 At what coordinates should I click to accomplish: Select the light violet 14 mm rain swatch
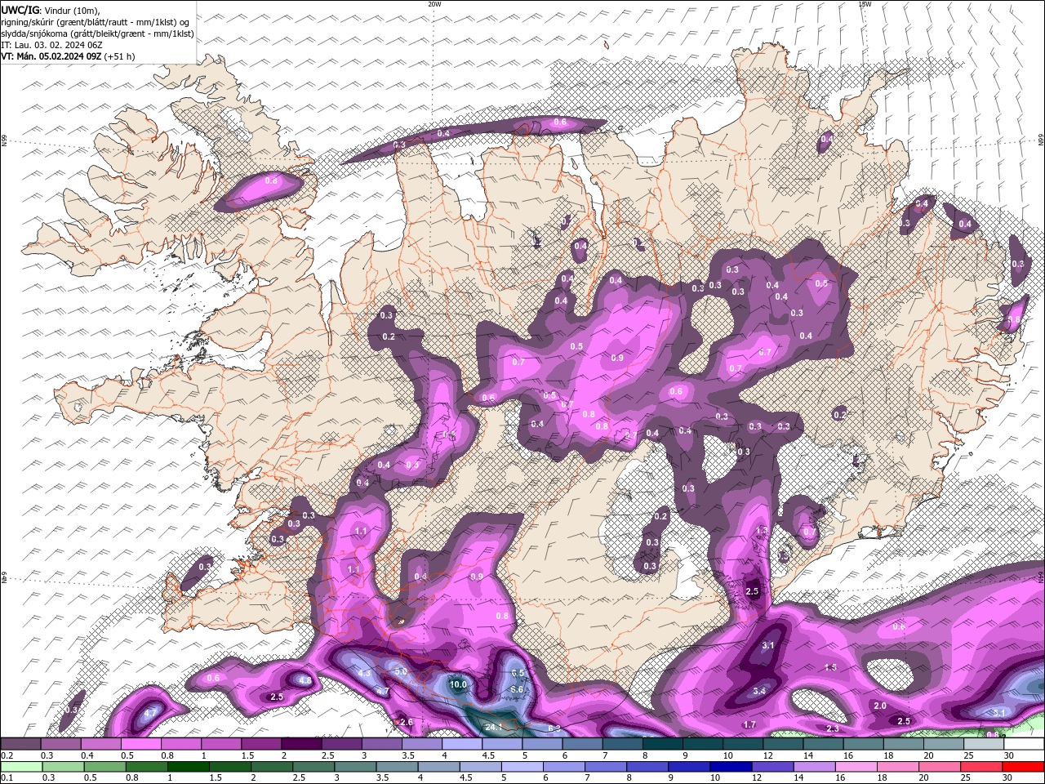pos(815,767)
